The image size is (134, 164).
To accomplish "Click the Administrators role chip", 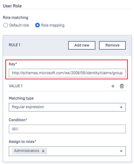I will pyautogui.click(x=27, y=151).
